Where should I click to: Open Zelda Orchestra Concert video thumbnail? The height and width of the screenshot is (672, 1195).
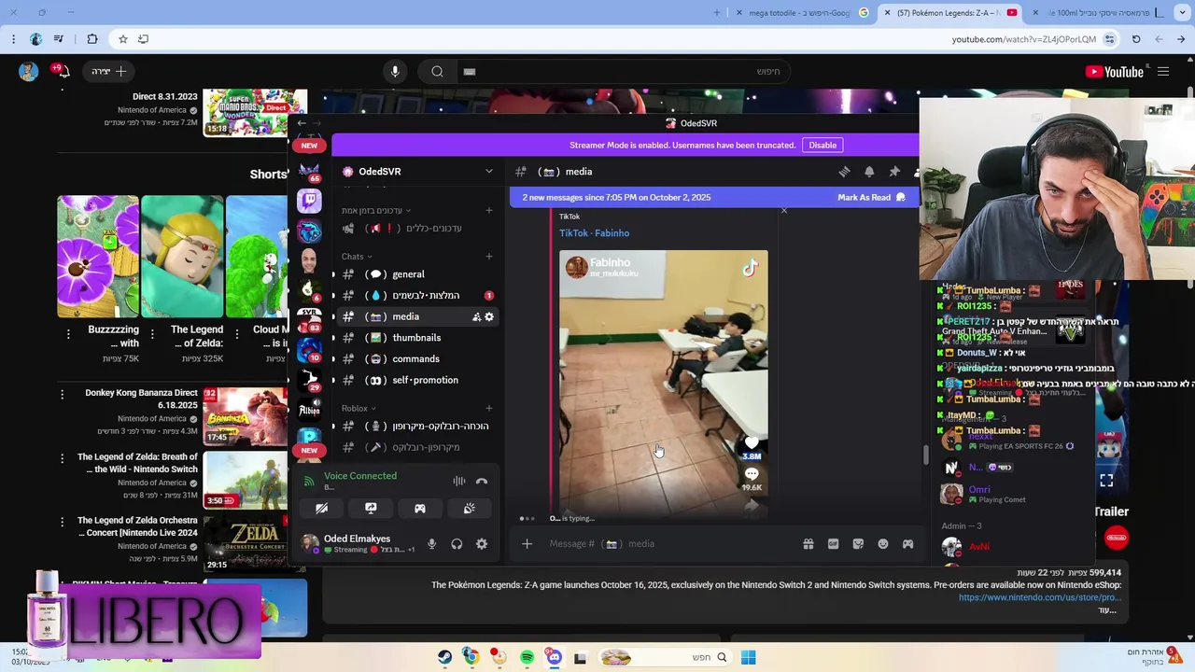click(x=246, y=543)
